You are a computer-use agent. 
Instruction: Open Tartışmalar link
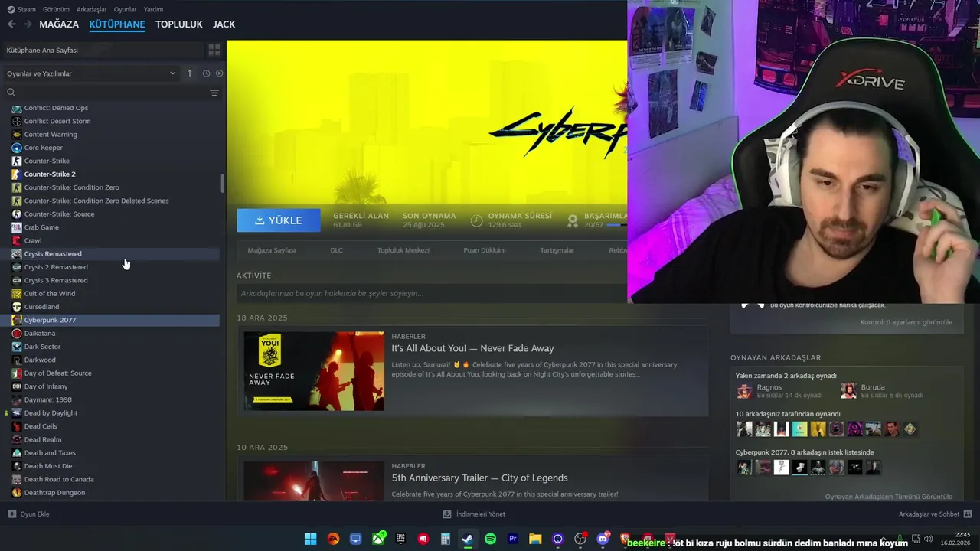(557, 250)
